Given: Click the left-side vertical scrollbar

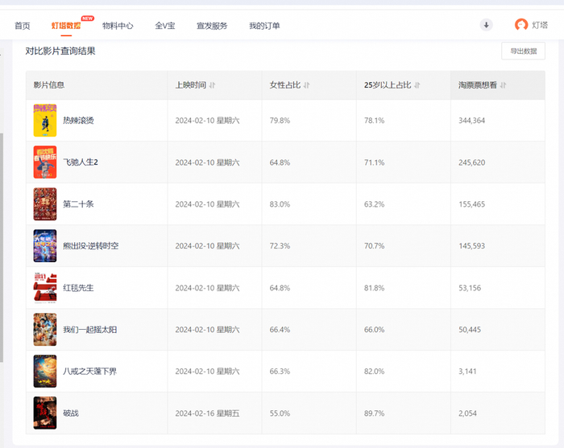Looking at the screenshot, I should (x=2, y=248).
